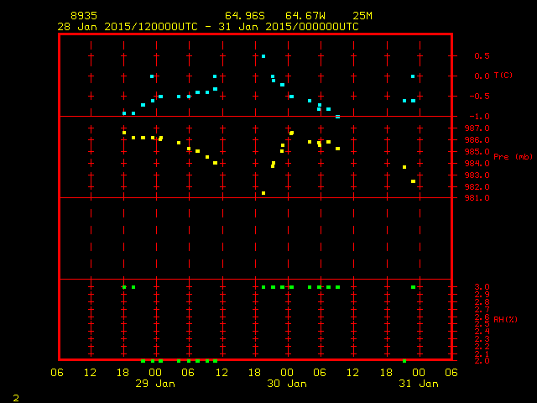
Task: Click the 983.0 pressure axis label
Action: [x=477, y=175]
